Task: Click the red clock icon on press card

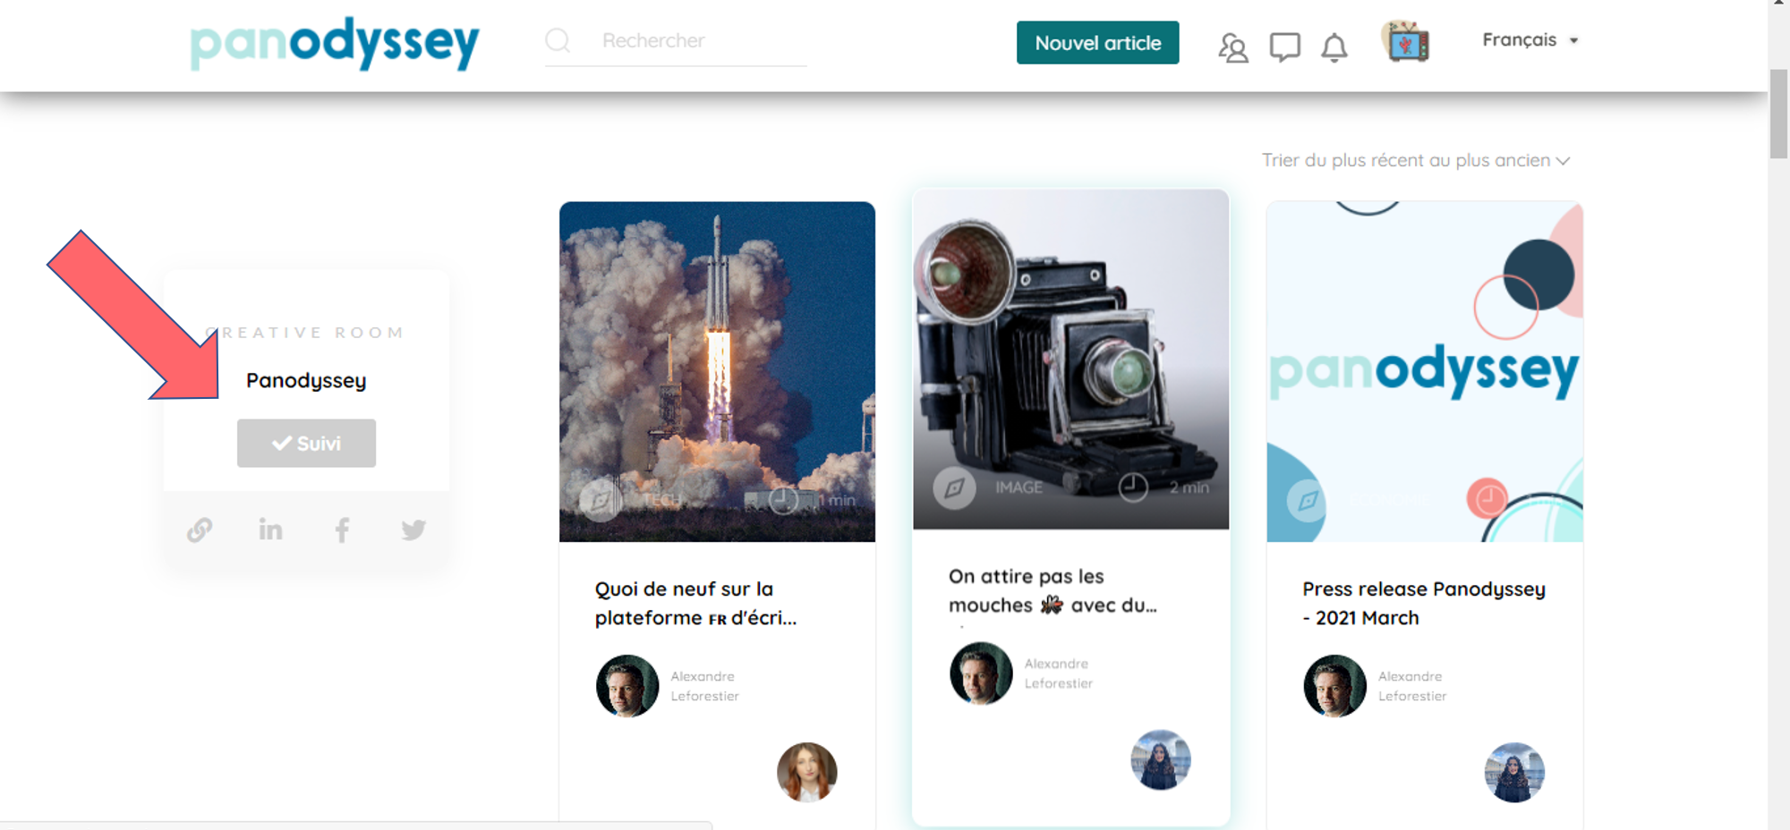Action: pos(1487,498)
